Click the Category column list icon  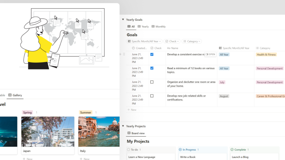[257, 48]
